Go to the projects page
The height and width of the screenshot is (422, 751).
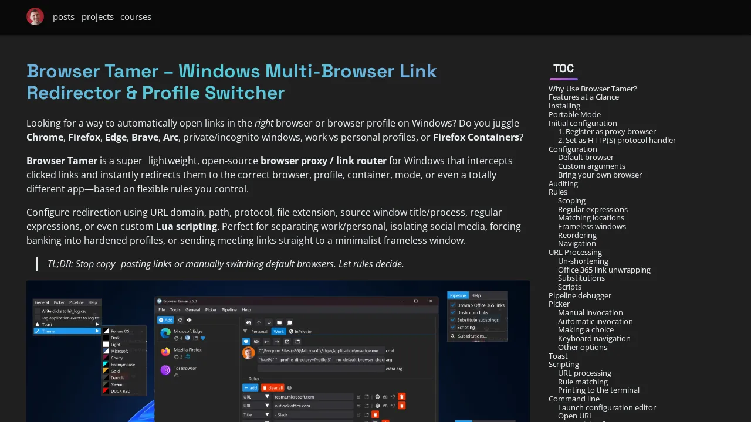[x=97, y=17]
